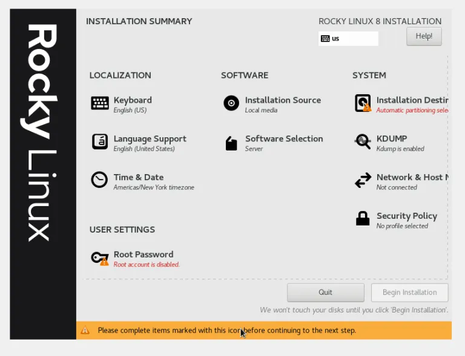Click 'No profile selected' text

[x=403, y=226]
